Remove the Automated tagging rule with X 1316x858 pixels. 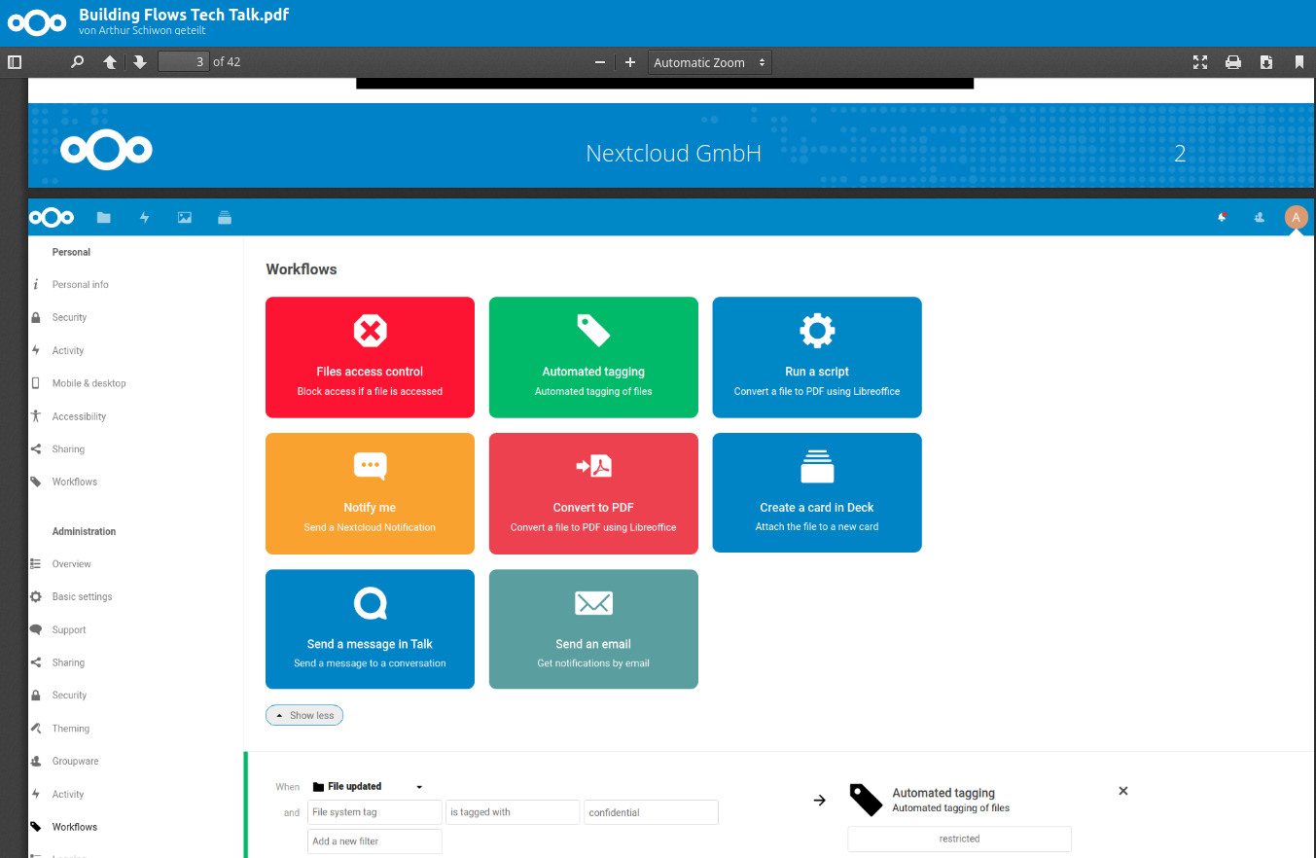1123,791
